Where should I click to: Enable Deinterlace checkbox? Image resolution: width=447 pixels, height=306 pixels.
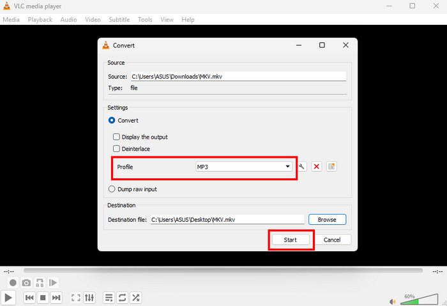(116, 149)
